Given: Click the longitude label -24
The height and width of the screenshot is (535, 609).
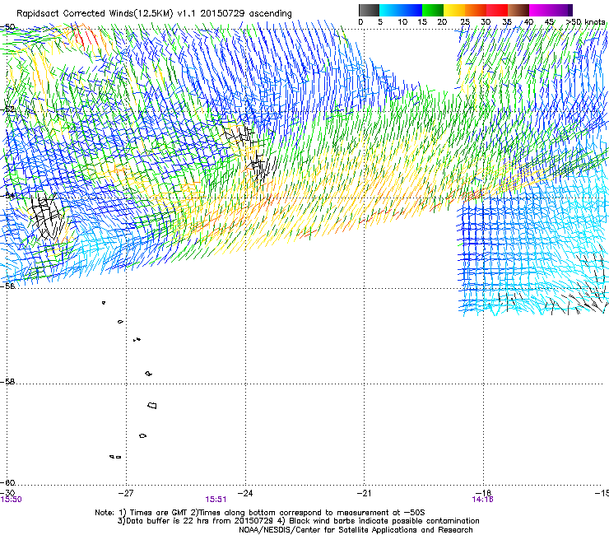Looking at the screenshot, I should point(245,493).
